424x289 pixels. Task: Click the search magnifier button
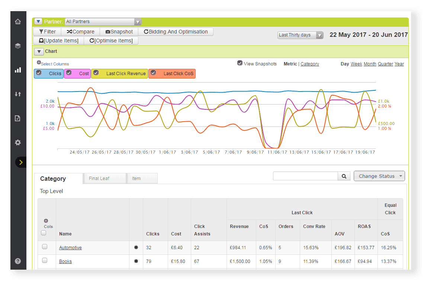344,176
